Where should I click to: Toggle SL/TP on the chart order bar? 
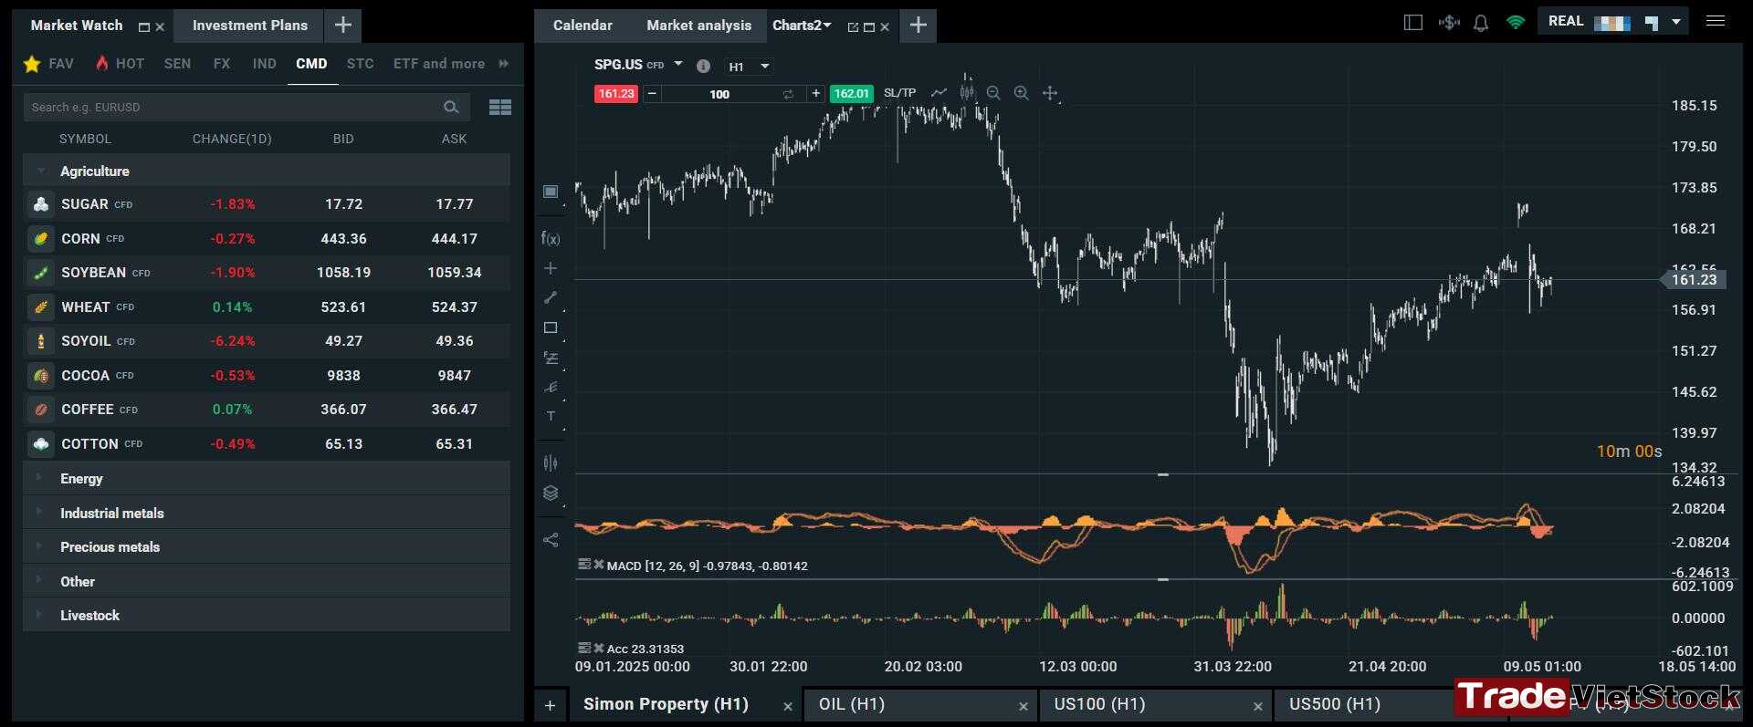(x=899, y=93)
